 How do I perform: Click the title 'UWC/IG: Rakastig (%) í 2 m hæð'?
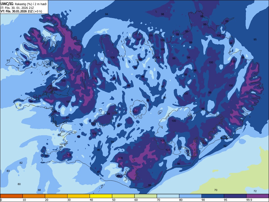(23, 4)
